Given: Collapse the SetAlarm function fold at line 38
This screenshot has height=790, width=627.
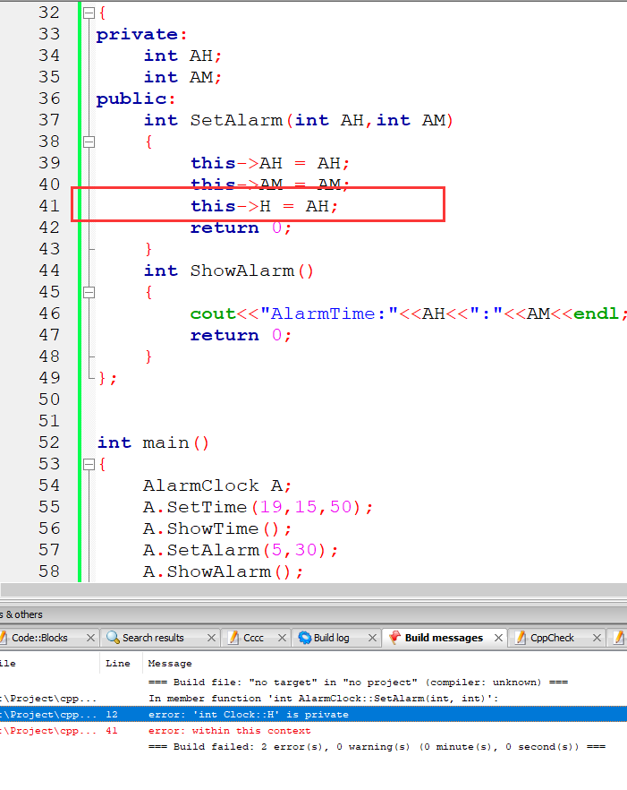Looking at the screenshot, I should pyautogui.click(x=88, y=142).
